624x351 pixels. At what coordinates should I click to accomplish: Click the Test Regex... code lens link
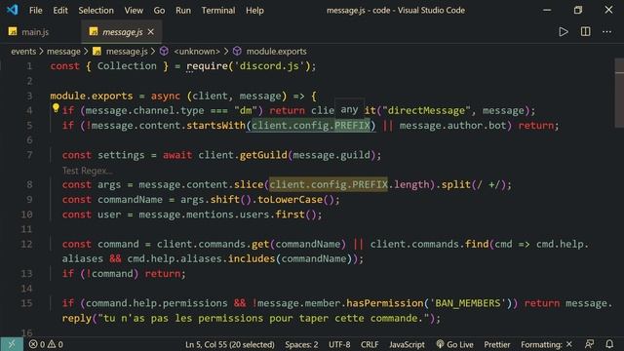[87, 171]
